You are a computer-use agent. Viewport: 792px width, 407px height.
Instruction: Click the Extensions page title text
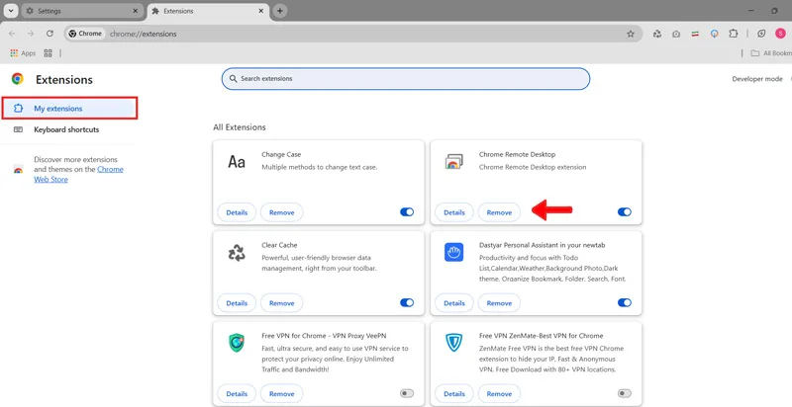[x=64, y=80]
